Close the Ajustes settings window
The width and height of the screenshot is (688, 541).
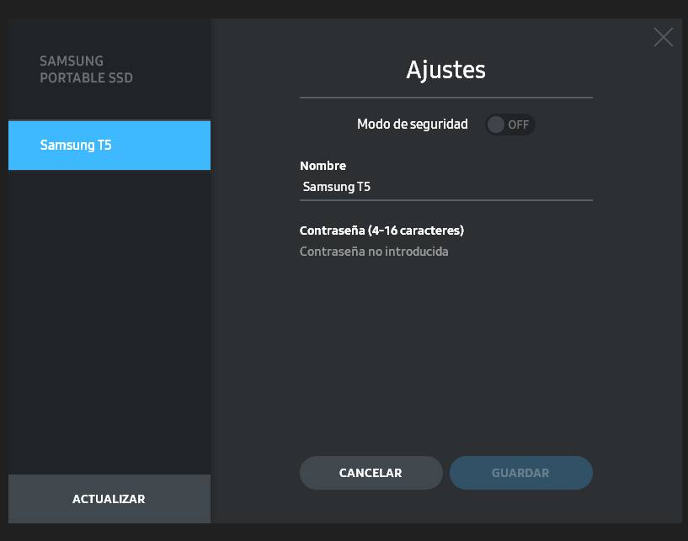tap(663, 37)
